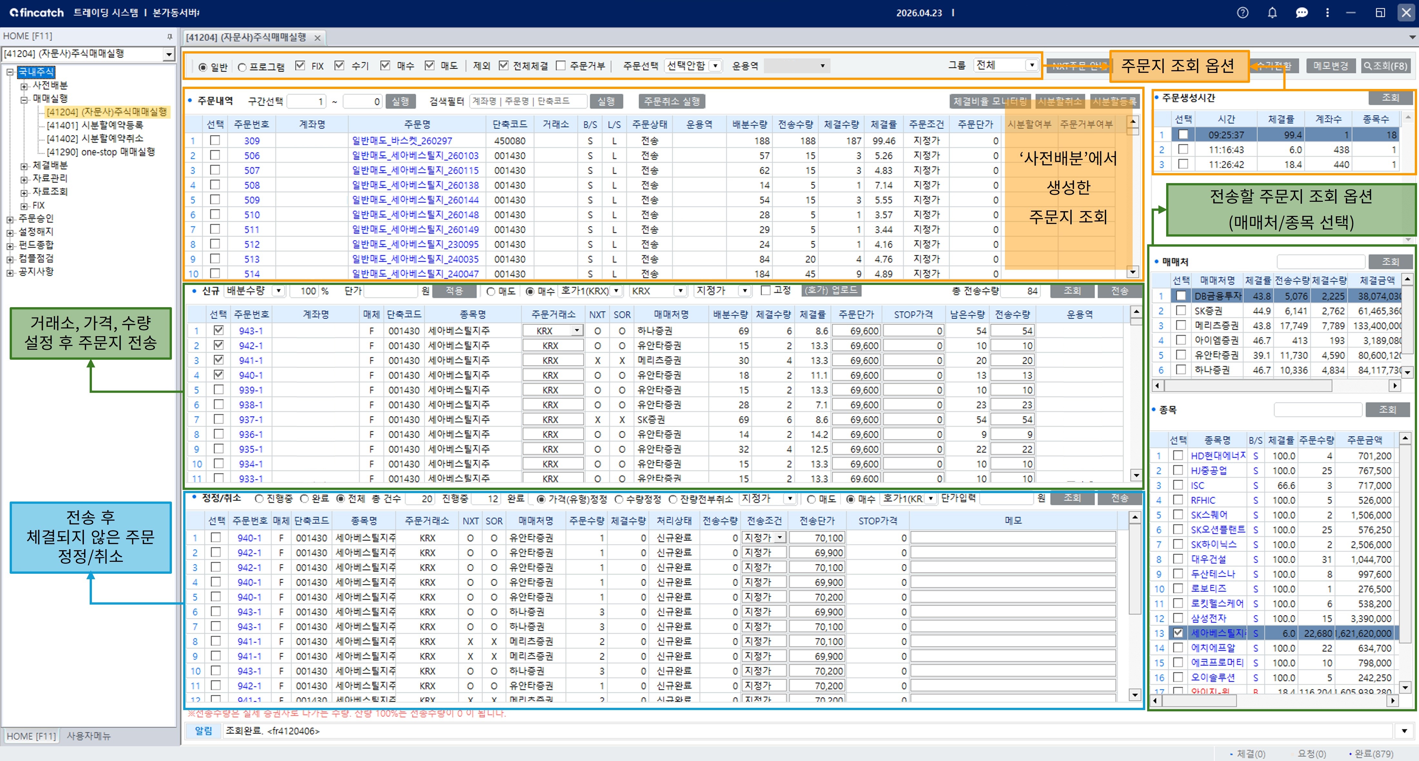
Task: Open the 주문선택 dropdown
Action: coord(715,66)
